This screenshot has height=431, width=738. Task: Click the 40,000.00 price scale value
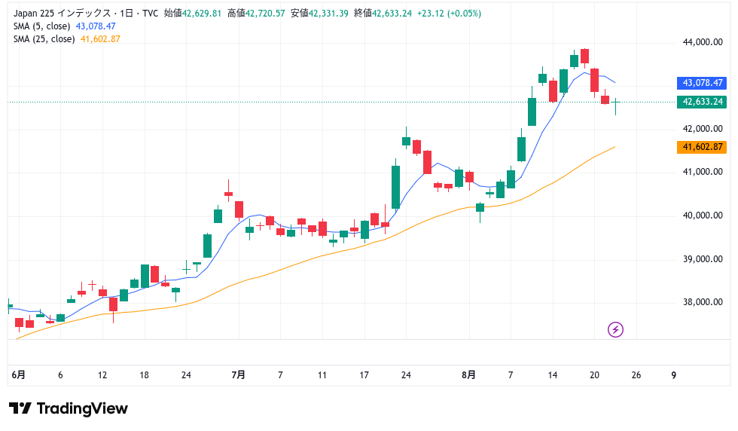point(702,215)
